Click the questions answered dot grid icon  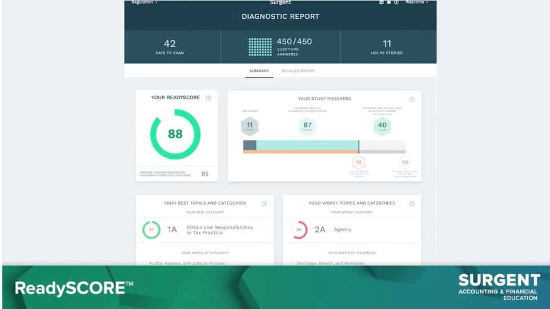[x=260, y=47]
